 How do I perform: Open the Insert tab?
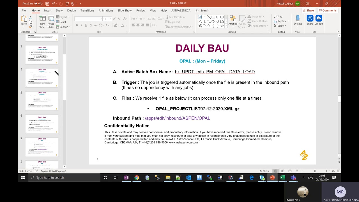pos(48,10)
